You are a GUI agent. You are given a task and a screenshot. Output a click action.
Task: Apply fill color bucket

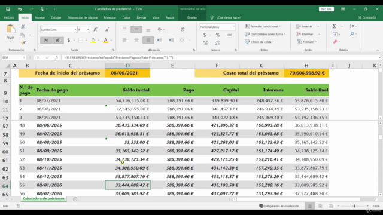(93, 40)
